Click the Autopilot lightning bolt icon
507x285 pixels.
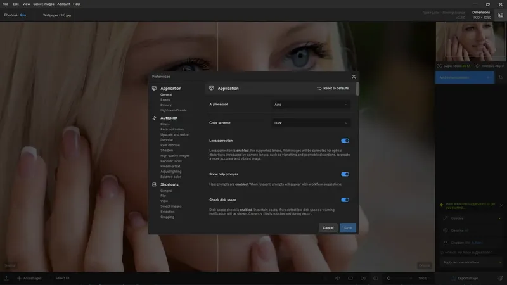tap(154, 118)
